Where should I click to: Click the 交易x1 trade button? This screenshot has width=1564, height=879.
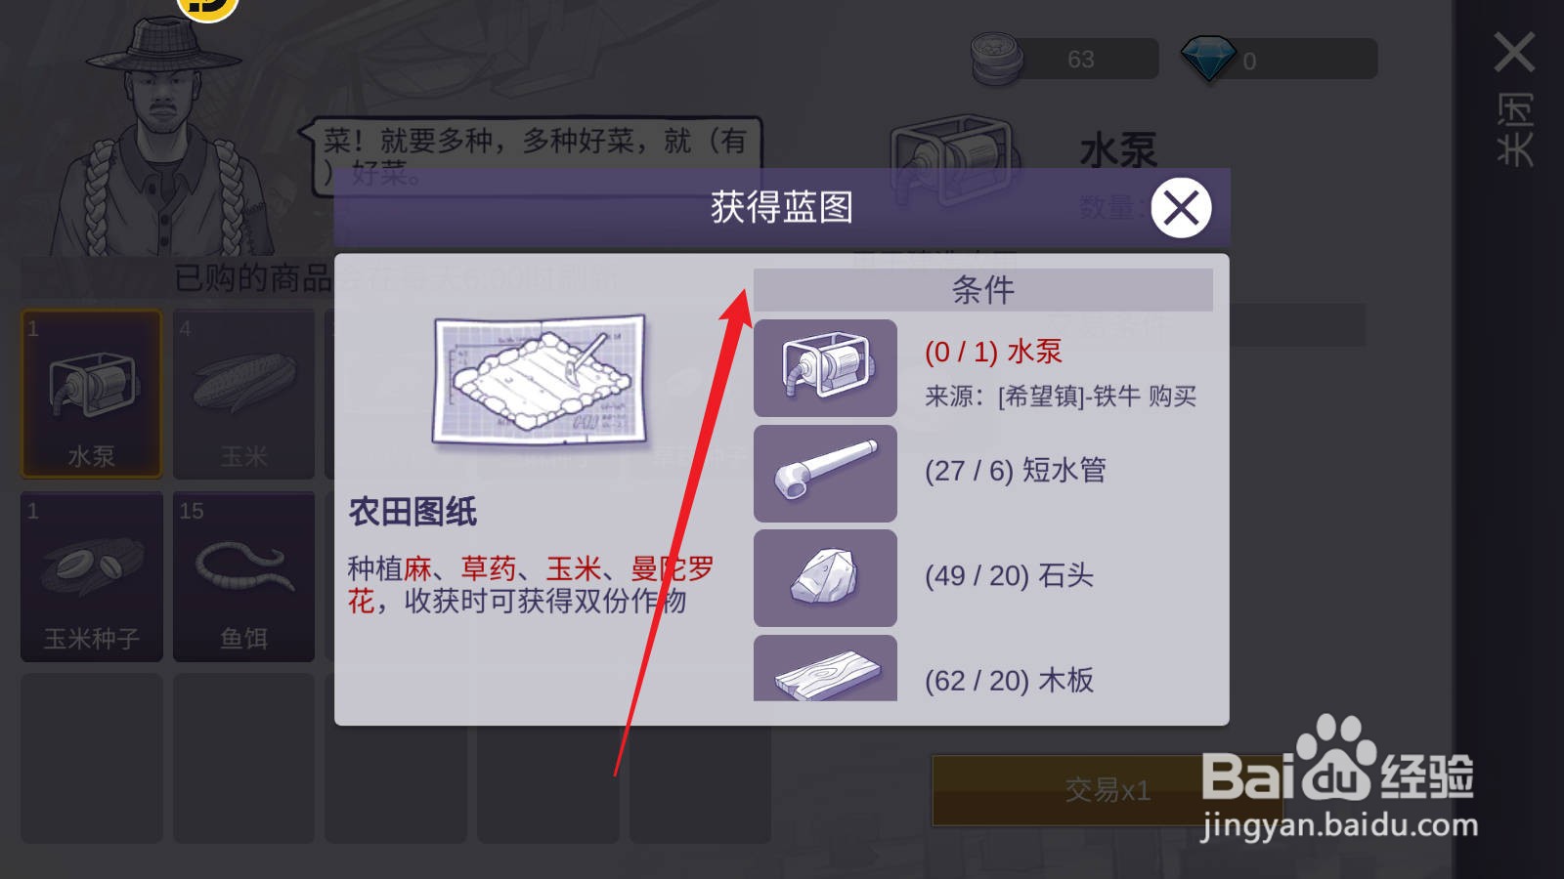click(x=1107, y=790)
